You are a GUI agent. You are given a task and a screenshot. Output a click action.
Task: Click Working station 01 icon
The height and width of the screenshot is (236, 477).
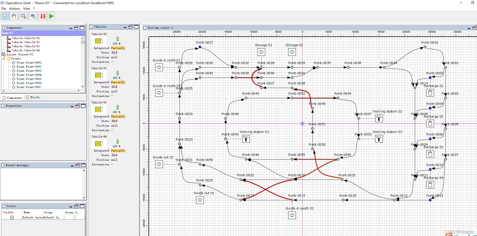246,139
